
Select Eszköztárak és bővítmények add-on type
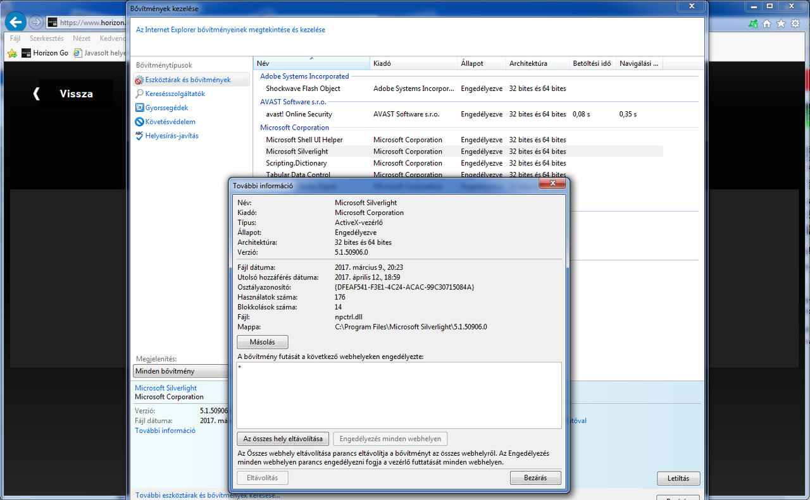tap(192, 80)
